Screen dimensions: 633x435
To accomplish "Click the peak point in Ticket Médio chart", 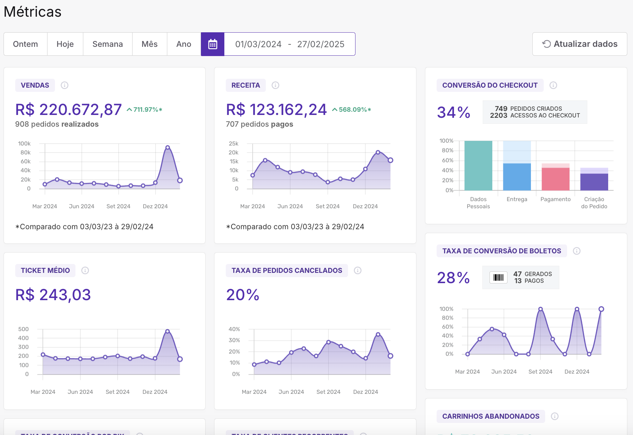I will click(x=168, y=331).
